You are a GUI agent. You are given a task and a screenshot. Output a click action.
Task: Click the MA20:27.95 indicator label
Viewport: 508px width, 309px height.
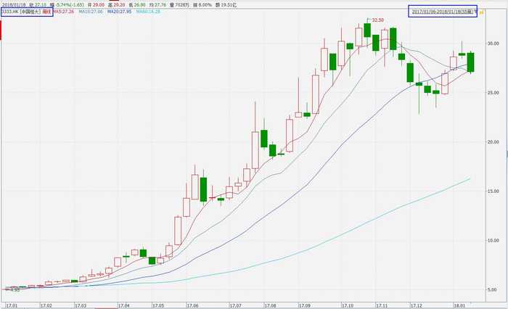tap(120, 12)
